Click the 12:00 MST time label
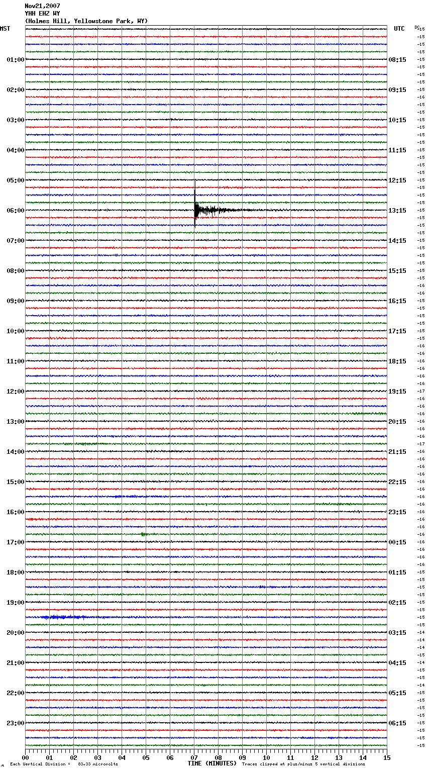 click(x=15, y=392)
